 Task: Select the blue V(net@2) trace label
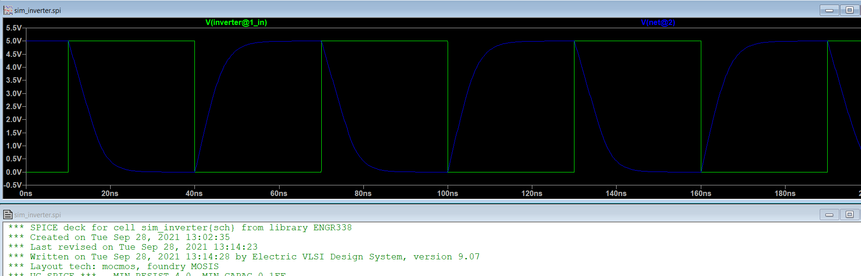coord(658,22)
